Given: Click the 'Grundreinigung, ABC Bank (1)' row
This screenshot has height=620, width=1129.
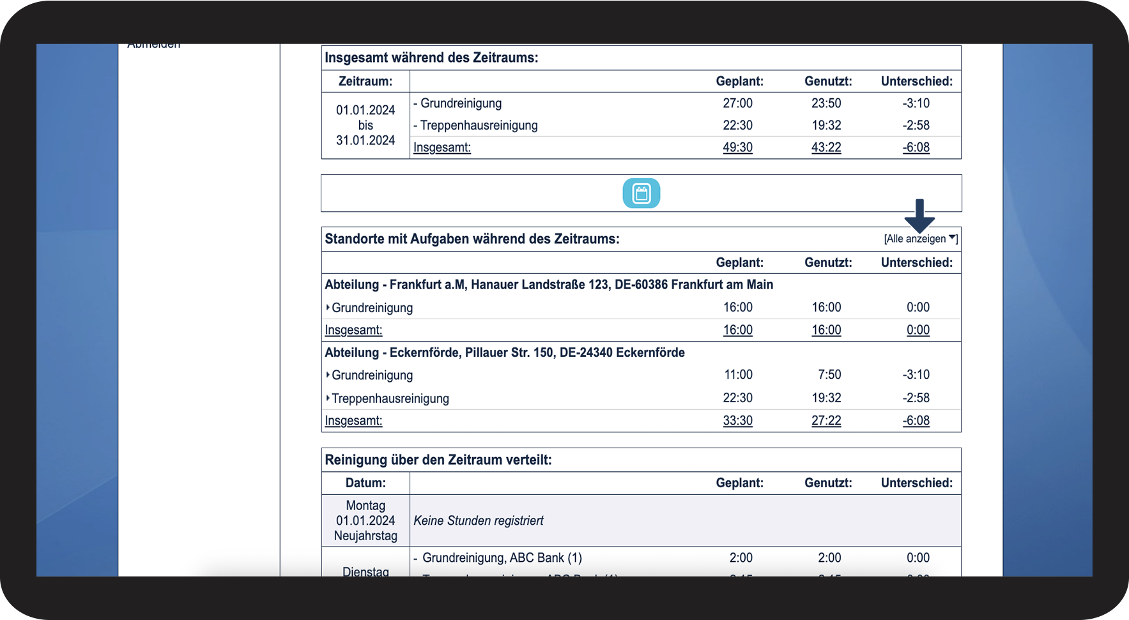Looking at the screenshot, I should [x=502, y=558].
